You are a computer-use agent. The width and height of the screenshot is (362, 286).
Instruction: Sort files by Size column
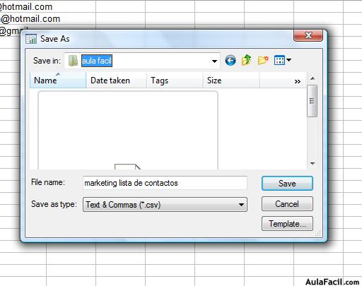[x=231, y=81]
